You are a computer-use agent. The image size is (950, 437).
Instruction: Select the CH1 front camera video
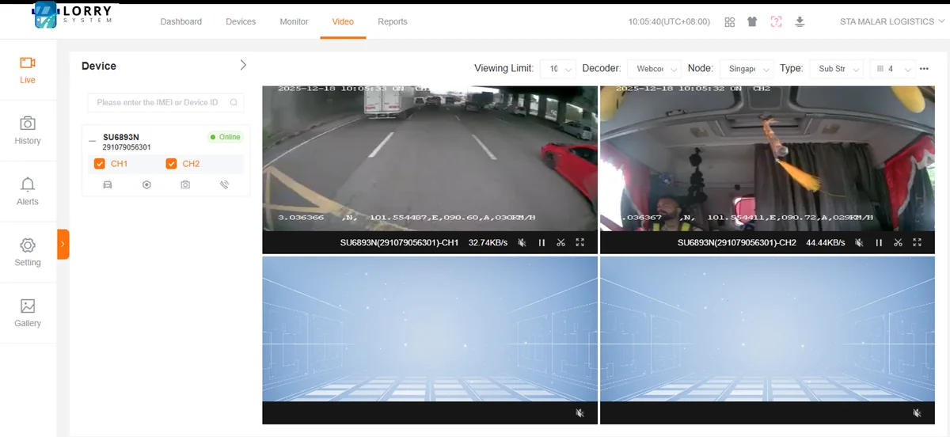click(x=430, y=158)
